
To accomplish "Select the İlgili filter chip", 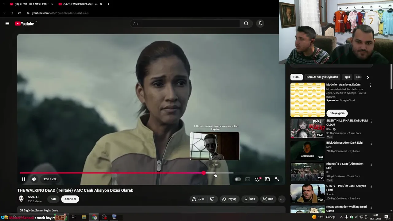I will click(x=347, y=77).
